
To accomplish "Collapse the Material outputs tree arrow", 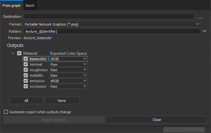I will [13, 53].
